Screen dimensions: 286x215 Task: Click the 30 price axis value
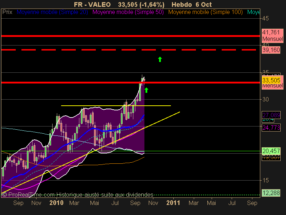tap(266, 100)
